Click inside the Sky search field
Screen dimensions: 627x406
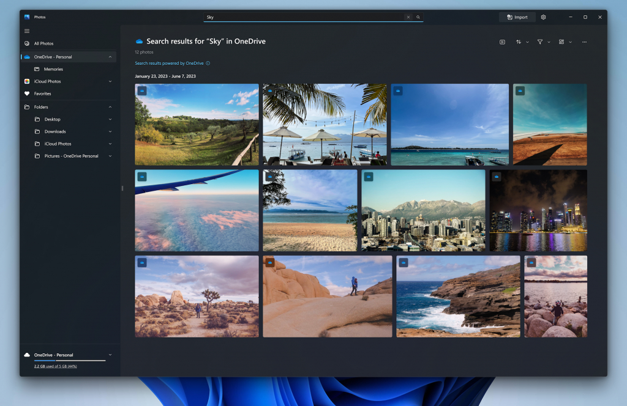click(306, 17)
